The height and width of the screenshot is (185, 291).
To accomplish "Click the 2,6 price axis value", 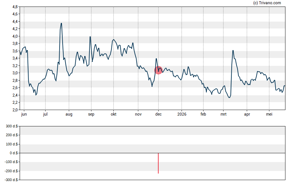I will 15,88.
